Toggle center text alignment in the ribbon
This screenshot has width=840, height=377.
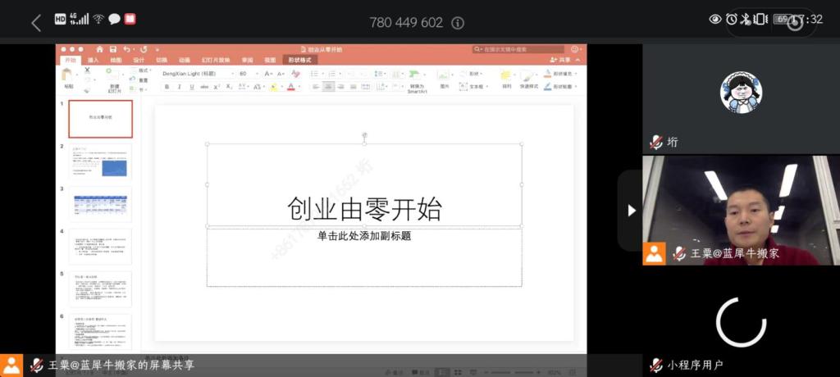[x=329, y=87]
